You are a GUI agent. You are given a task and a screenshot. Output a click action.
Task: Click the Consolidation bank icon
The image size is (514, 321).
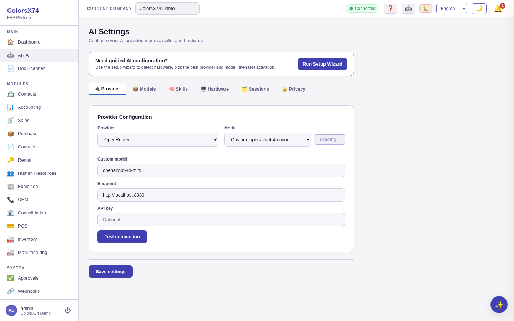(11, 213)
